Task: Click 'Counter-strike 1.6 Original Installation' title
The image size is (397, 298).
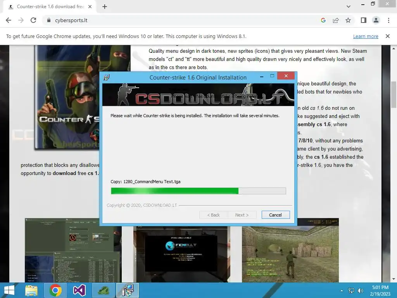Action: [x=198, y=78]
